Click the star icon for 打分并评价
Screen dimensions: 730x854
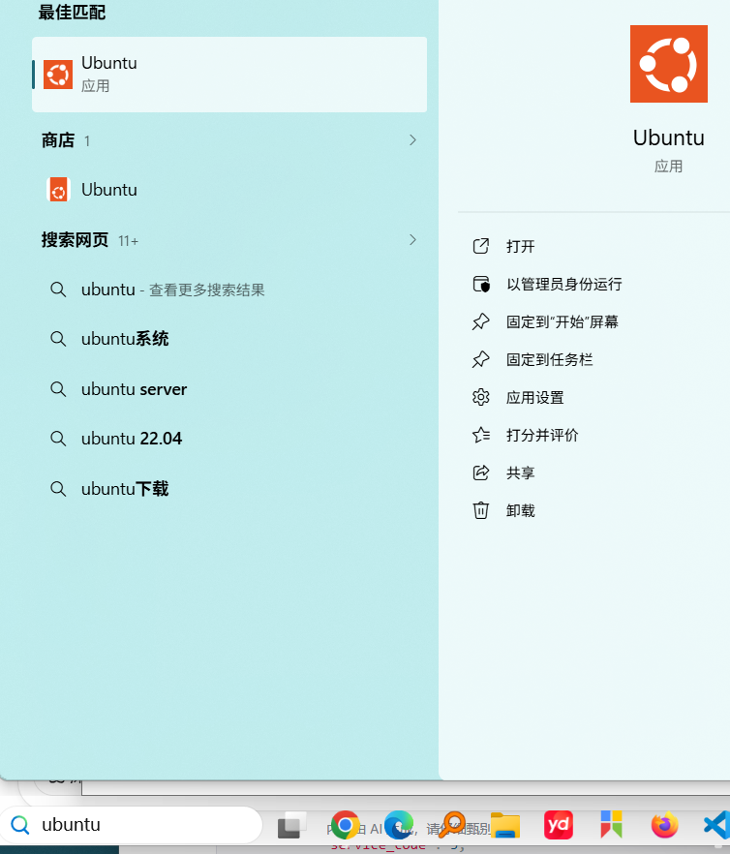481,435
